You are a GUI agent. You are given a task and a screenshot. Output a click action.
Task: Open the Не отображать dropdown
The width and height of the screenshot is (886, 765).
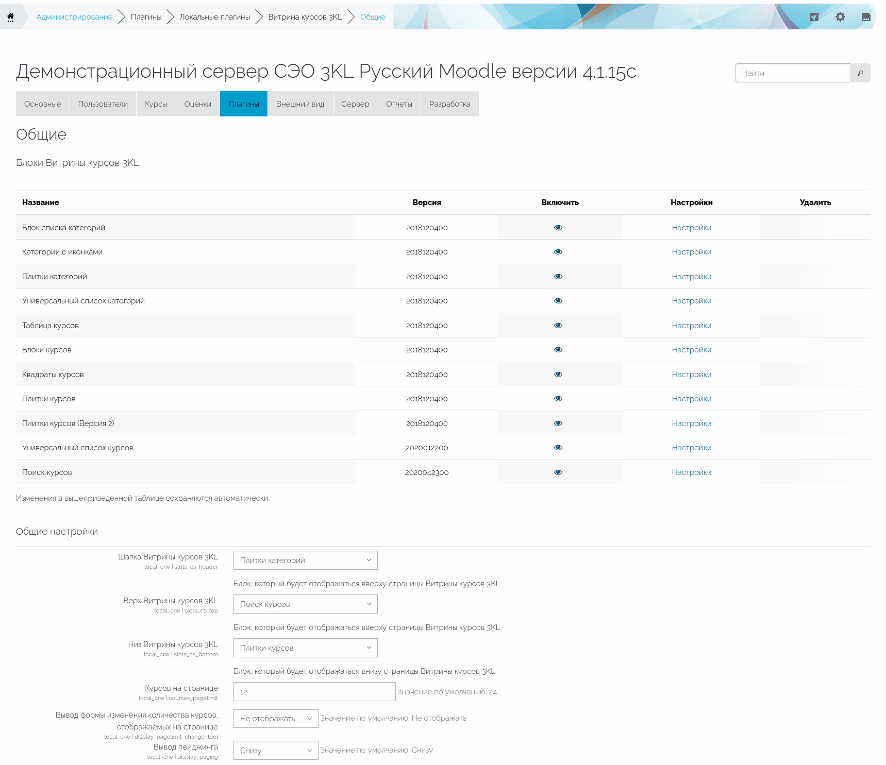pyautogui.click(x=276, y=719)
